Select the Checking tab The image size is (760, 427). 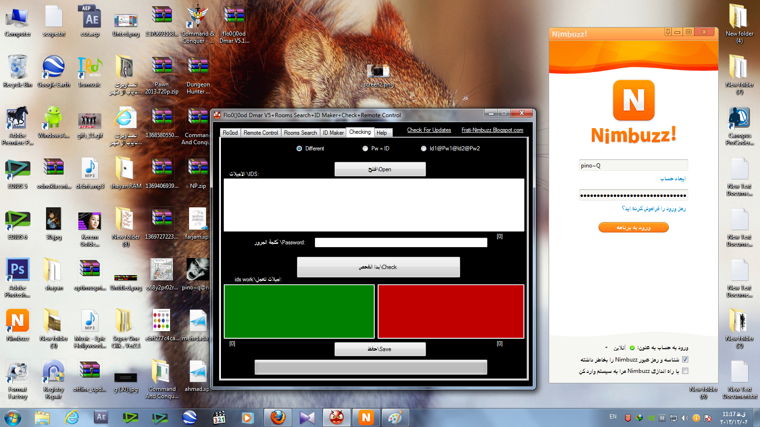pos(360,132)
